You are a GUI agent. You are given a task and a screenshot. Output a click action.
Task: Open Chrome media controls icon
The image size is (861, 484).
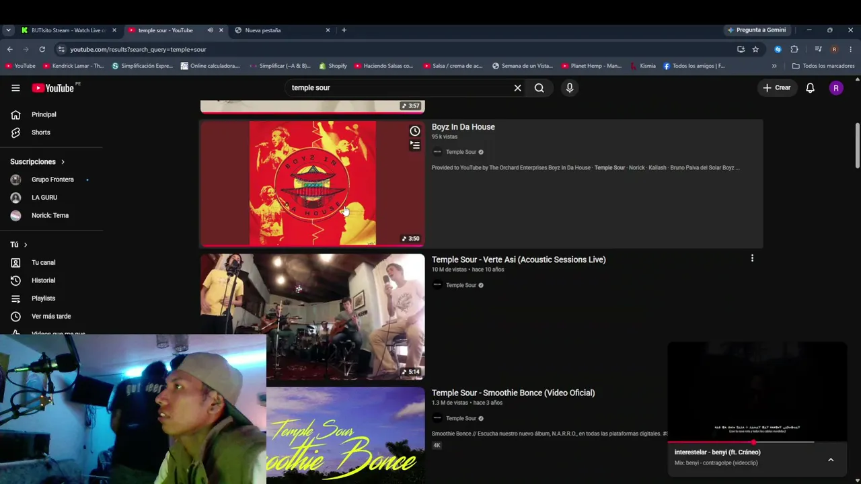818,49
